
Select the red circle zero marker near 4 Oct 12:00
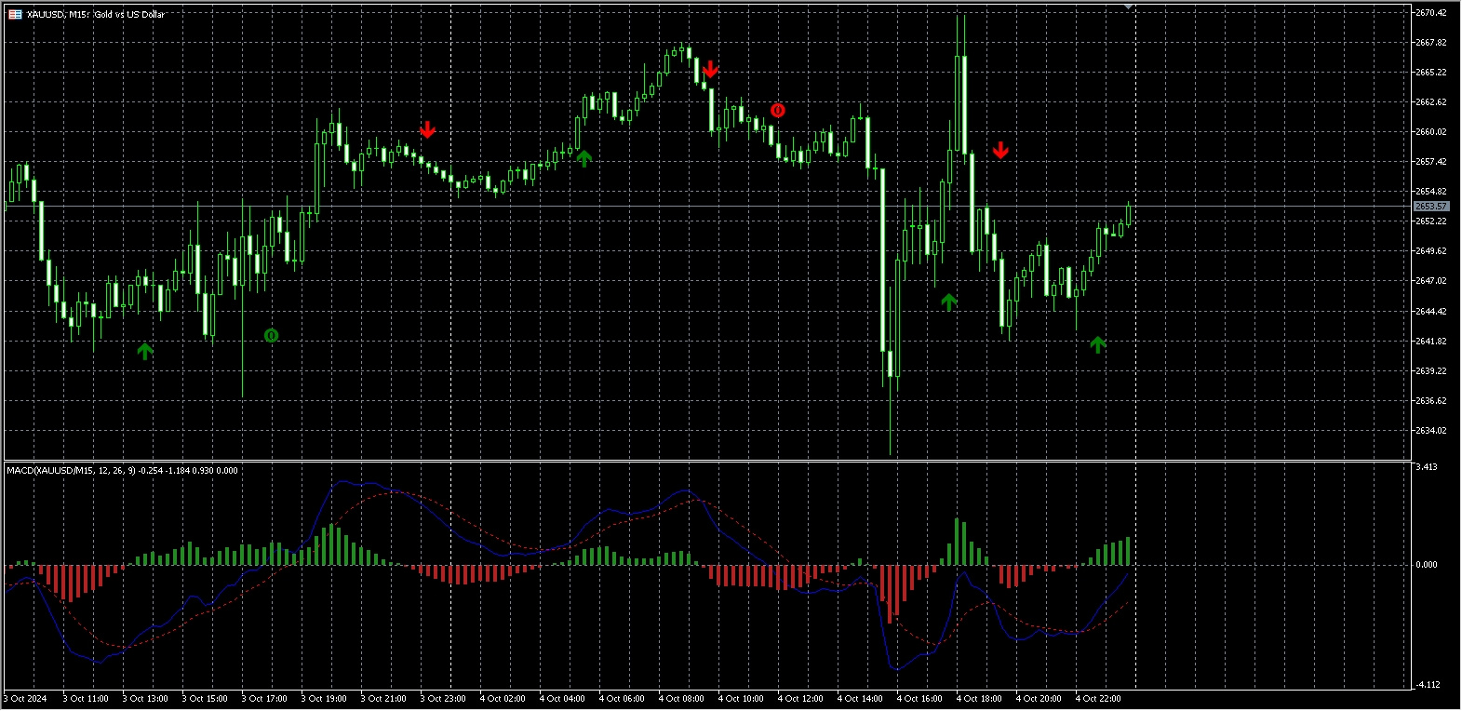pos(778,111)
